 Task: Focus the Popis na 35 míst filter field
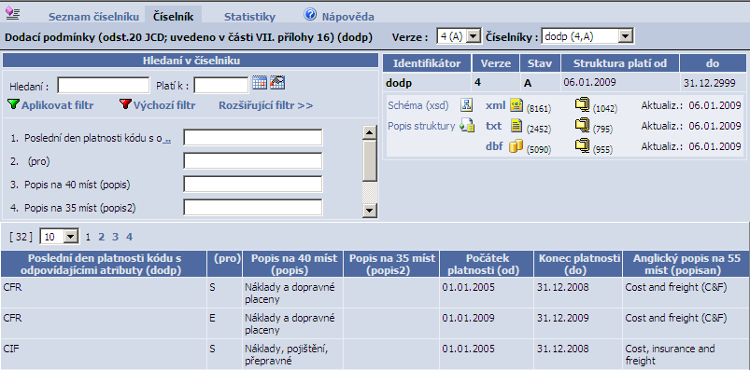tap(252, 207)
